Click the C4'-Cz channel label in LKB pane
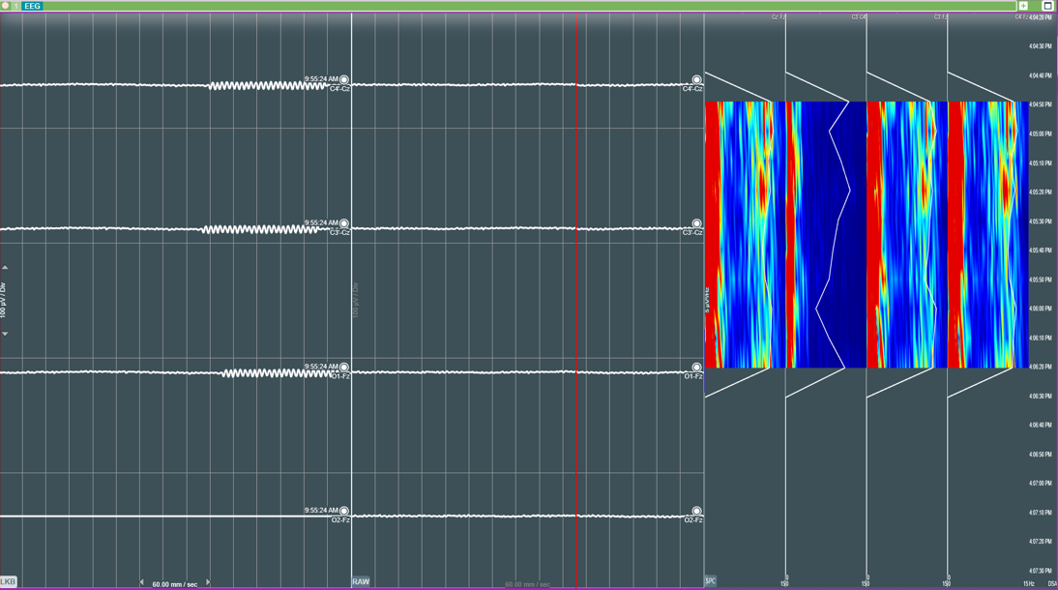This screenshot has height=590, width=1058. (339, 89)
